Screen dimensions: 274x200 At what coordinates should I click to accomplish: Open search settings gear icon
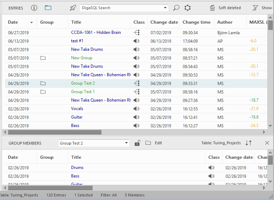tap(187, 8)
